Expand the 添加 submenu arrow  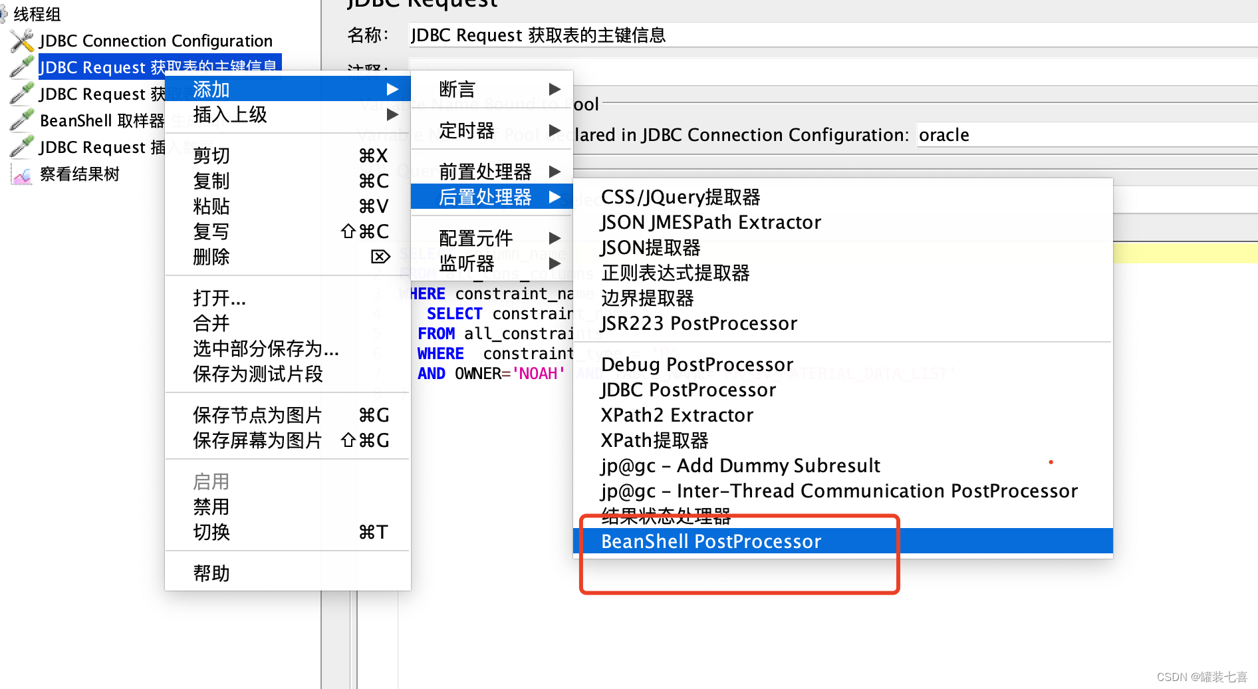[x=392, y=89]
